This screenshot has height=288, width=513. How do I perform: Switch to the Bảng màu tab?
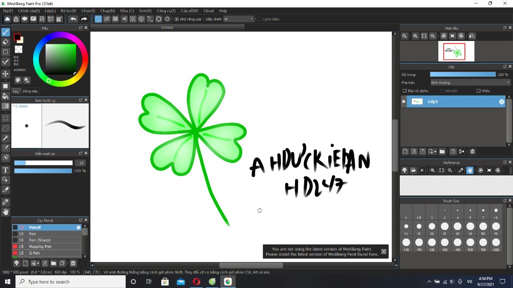[x=31, y=91]
